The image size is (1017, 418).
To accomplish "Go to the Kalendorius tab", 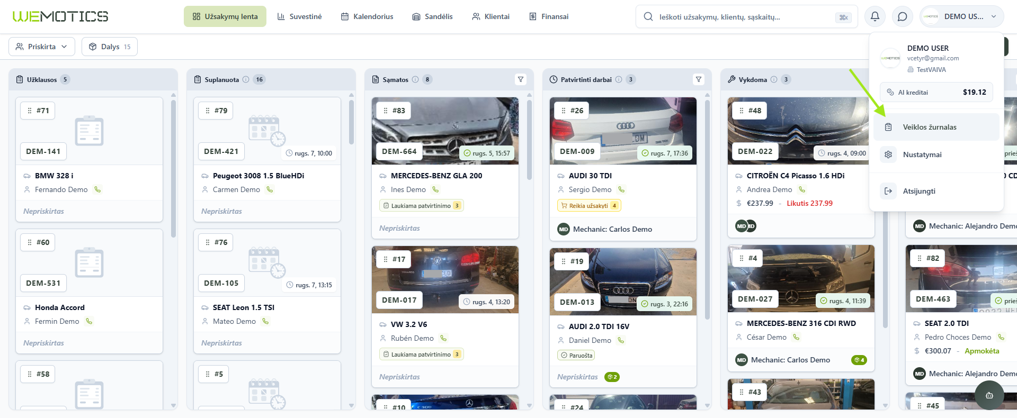I will point(367,16).
